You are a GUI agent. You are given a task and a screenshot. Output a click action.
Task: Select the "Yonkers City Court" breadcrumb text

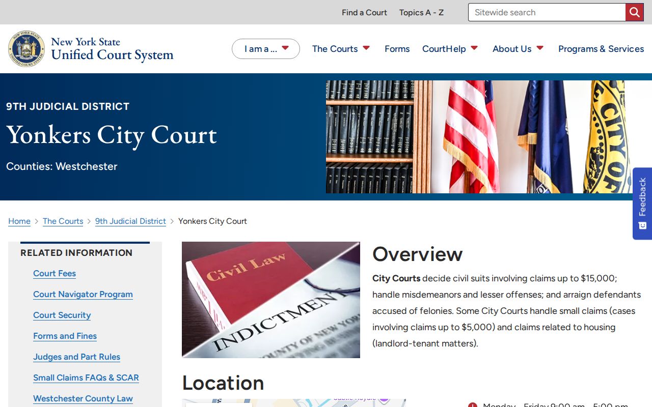pos(212,221)
